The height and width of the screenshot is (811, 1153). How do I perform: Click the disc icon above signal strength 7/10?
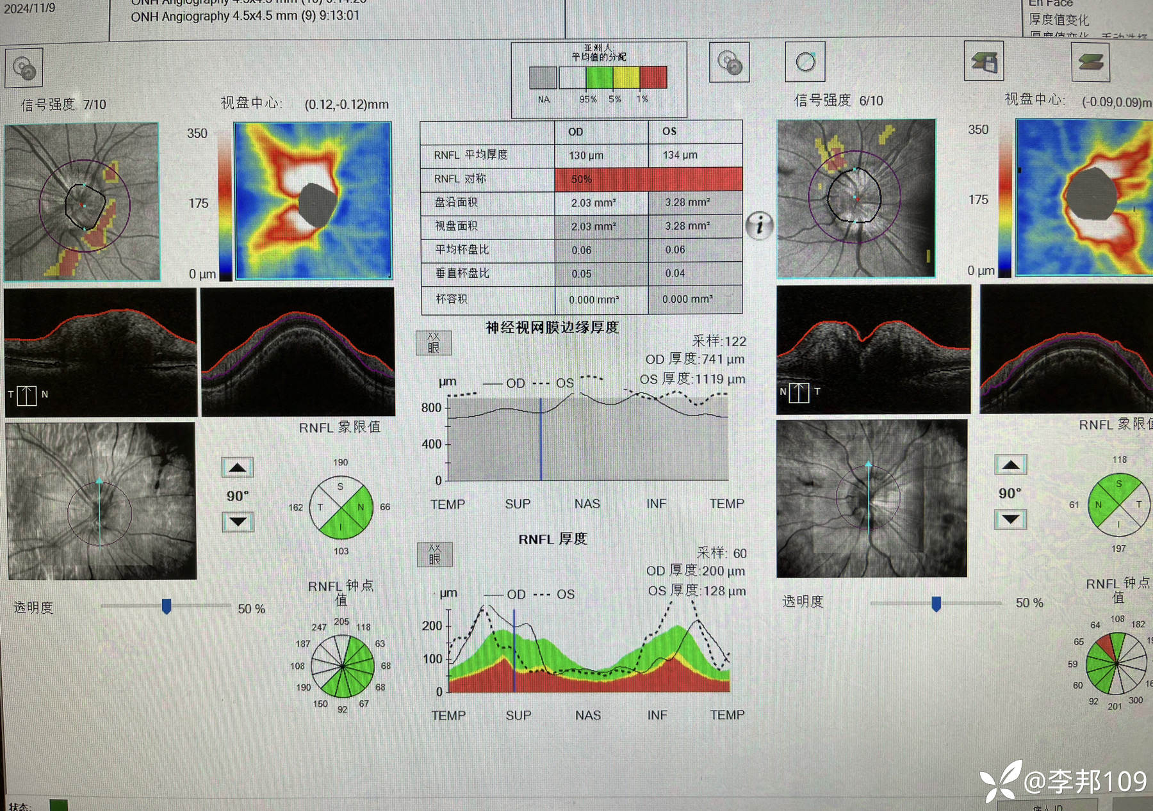[24, 68]
